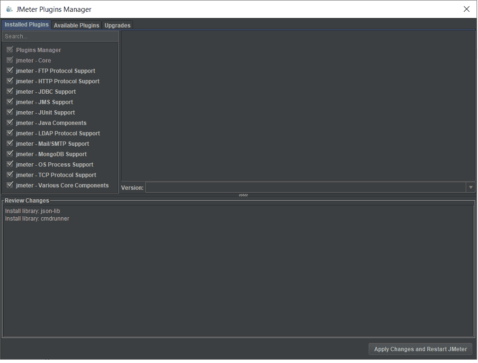Uncheck jmeter - TCP Protocol Support checkbox
The height and width of the screenshot is (363, 478).
(x=10, y=174)
